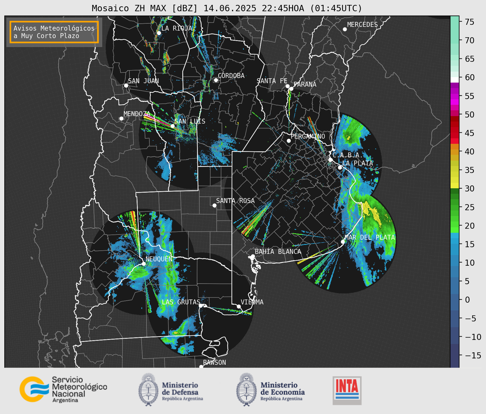Click the 60 dBZ white color band
This screenshot has width=486, height=414.
pyautogui.click(x=455, y=79)
